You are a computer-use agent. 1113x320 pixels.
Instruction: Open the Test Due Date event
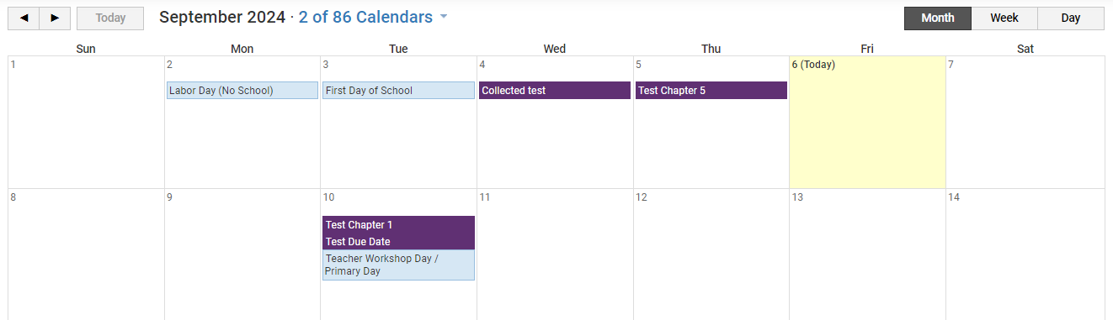(x=398, y=241)
